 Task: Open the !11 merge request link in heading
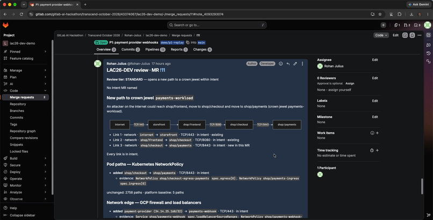(x=162, y=70)
